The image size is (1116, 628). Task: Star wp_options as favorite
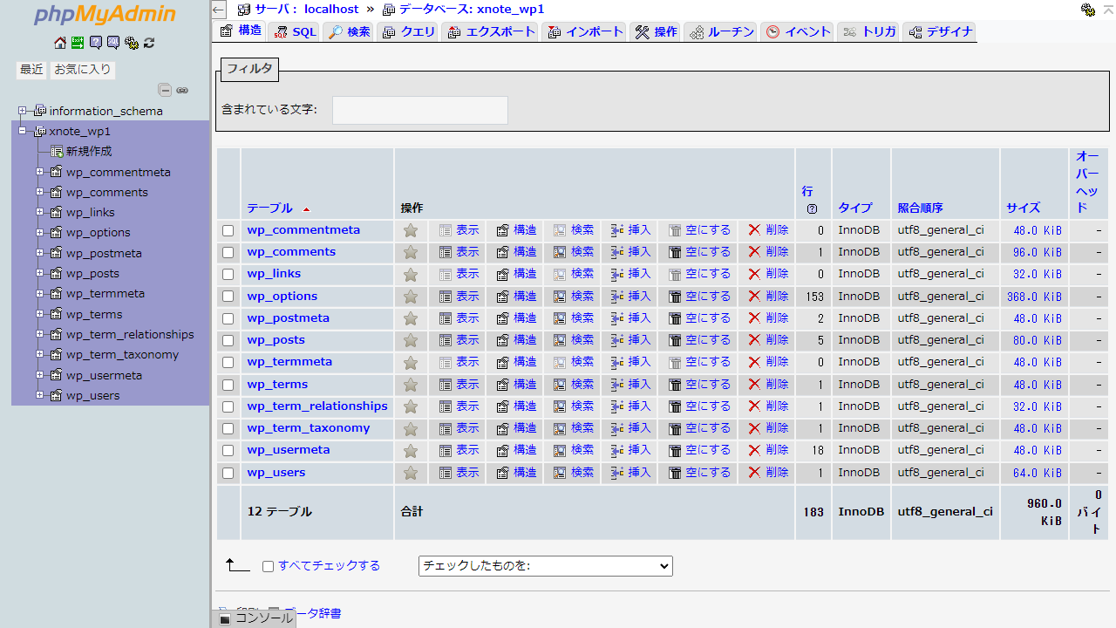pos(411,297)
